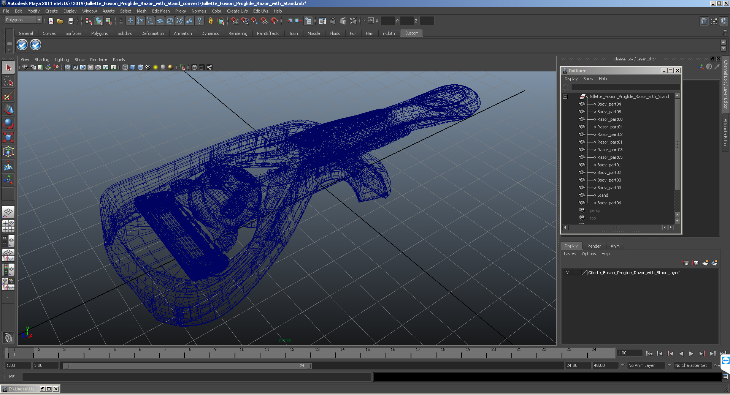
Task: Open the Render View window icon
Action: (322, 21)
